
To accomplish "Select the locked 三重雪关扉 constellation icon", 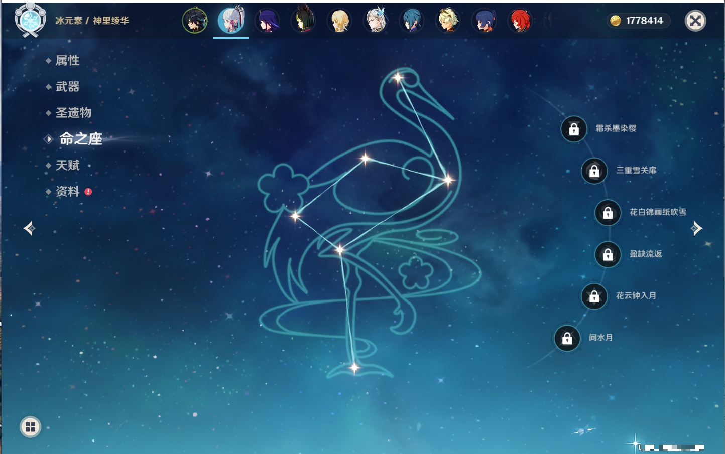I will pos(594,171).
